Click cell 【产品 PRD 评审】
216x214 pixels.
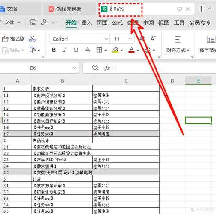pos(62,160)
